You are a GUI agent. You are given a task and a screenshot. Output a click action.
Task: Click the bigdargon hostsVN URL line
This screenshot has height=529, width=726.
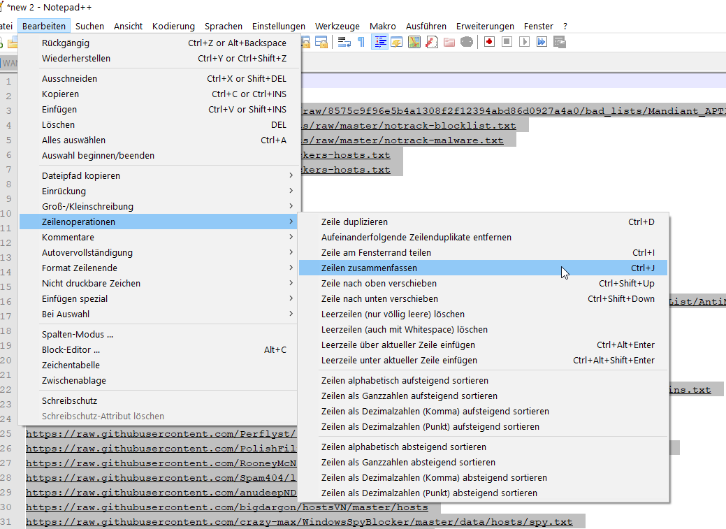click(x=227, y=507)
